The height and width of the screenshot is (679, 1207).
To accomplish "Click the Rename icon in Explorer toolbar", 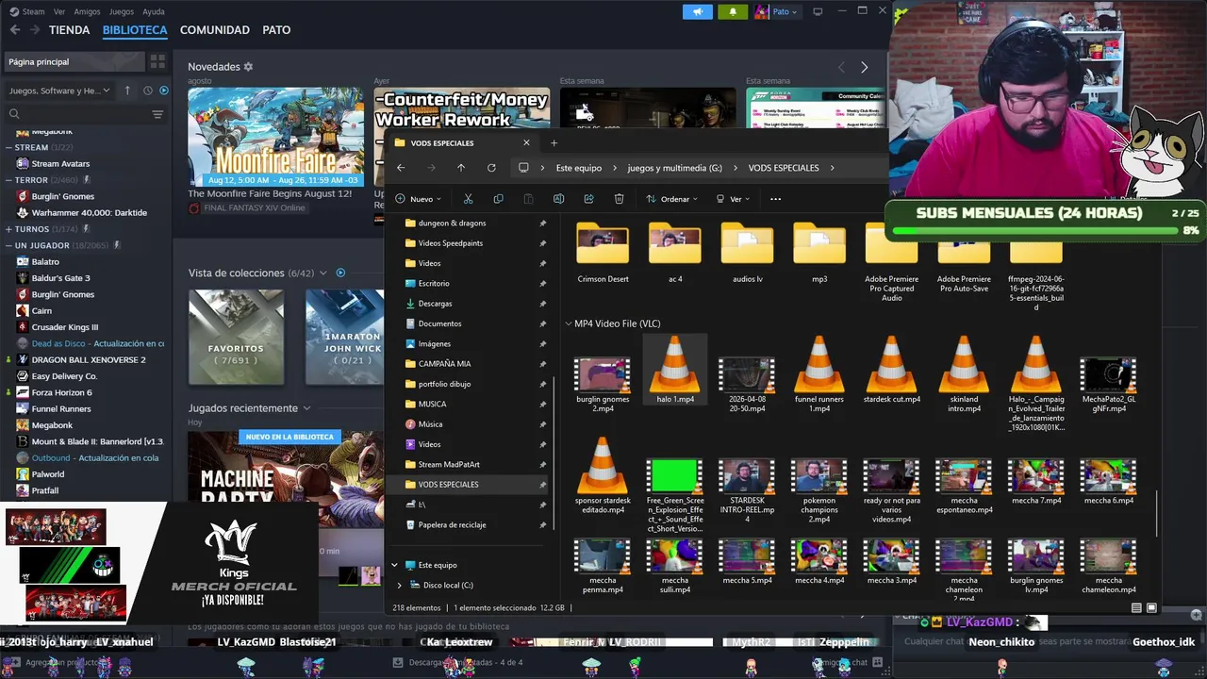I will [x=558, y=199].
